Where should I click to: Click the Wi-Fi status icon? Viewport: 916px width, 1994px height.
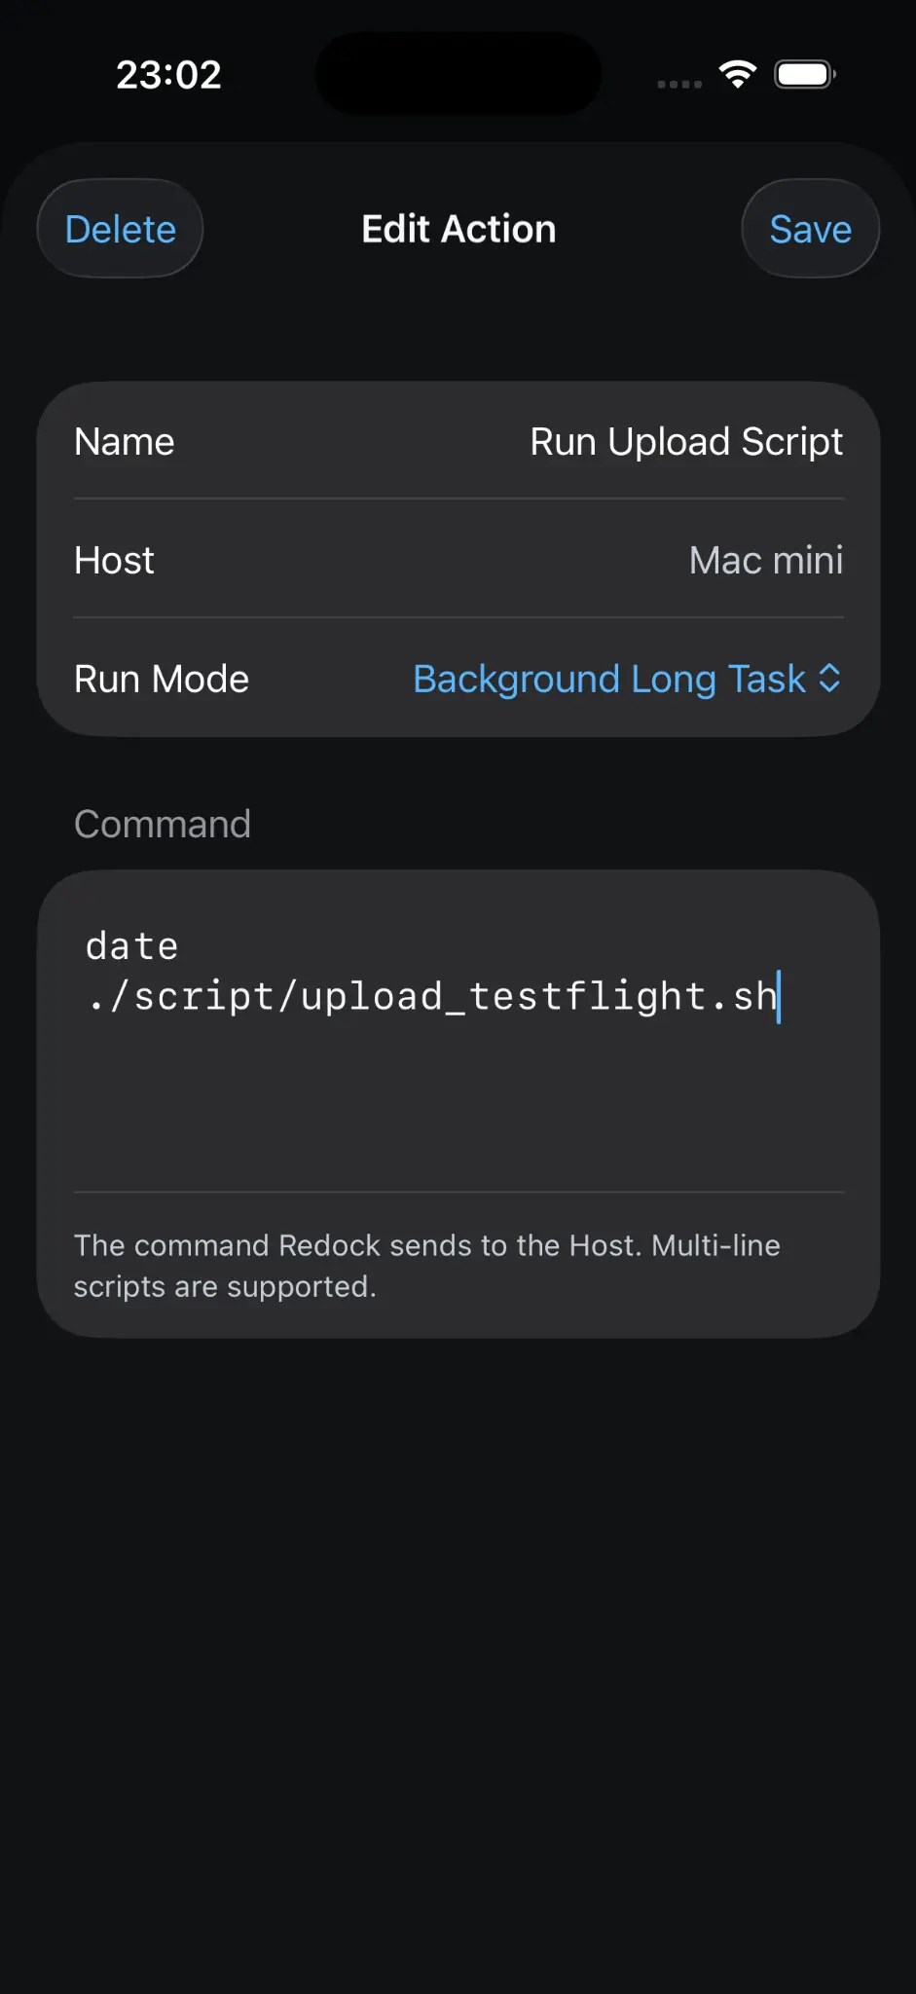pyautogui.click(x=737, y=74)
